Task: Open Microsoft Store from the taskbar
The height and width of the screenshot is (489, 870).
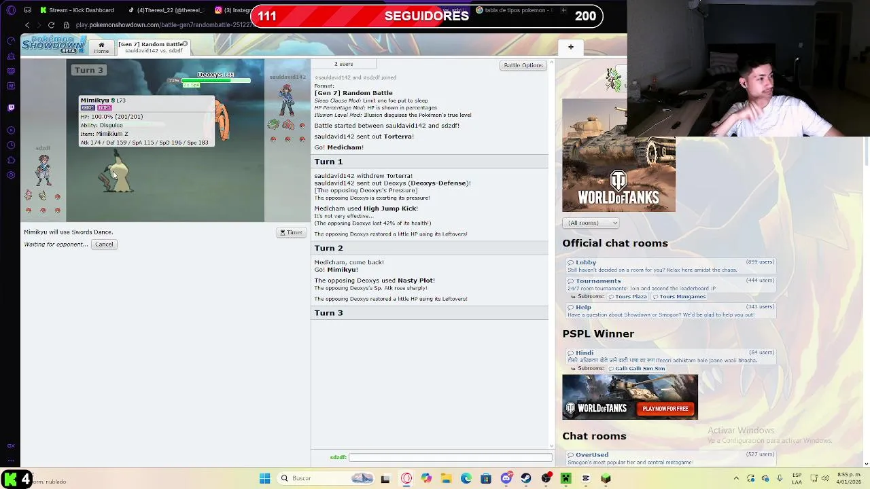Action: pos(486,478)
